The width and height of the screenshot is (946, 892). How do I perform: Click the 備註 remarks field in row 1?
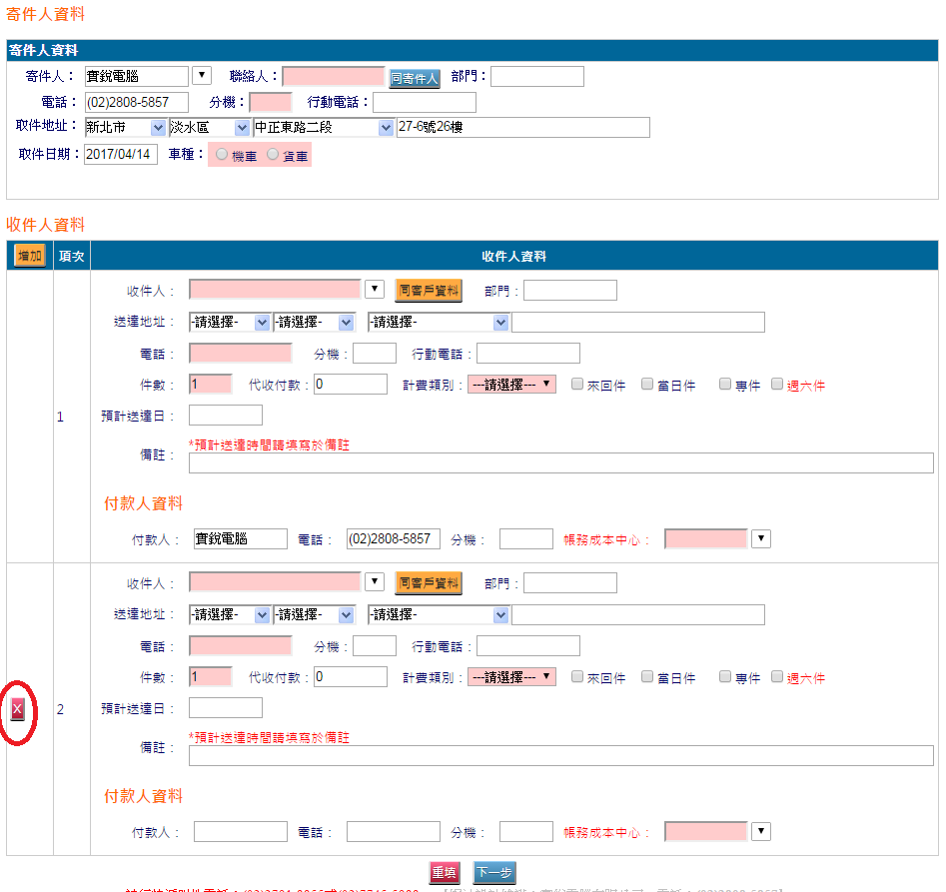(x=560, y=462)
